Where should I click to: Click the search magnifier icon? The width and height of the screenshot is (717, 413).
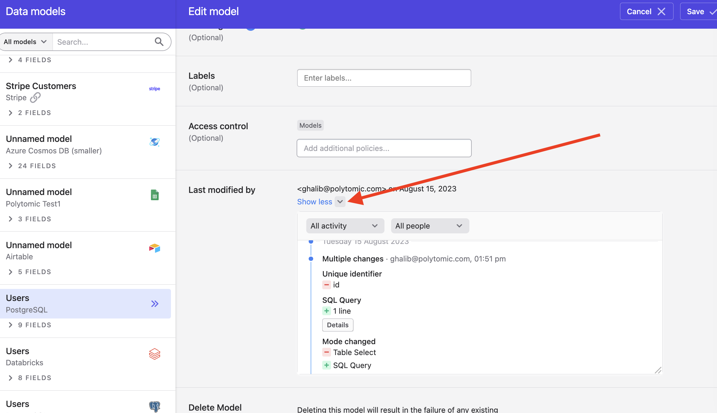159,42
